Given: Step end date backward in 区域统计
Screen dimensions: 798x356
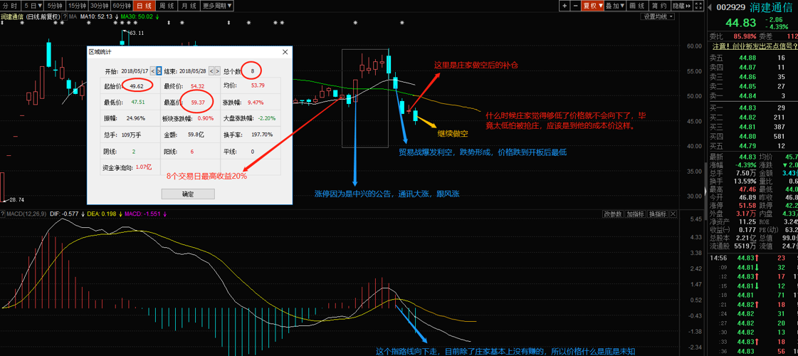Looking at the screenshot, I should tap(211, 70).
